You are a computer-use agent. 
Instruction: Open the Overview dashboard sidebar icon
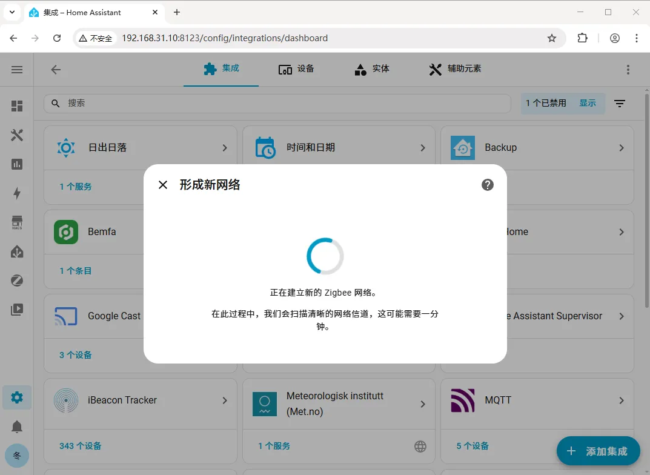click(17, 106)
